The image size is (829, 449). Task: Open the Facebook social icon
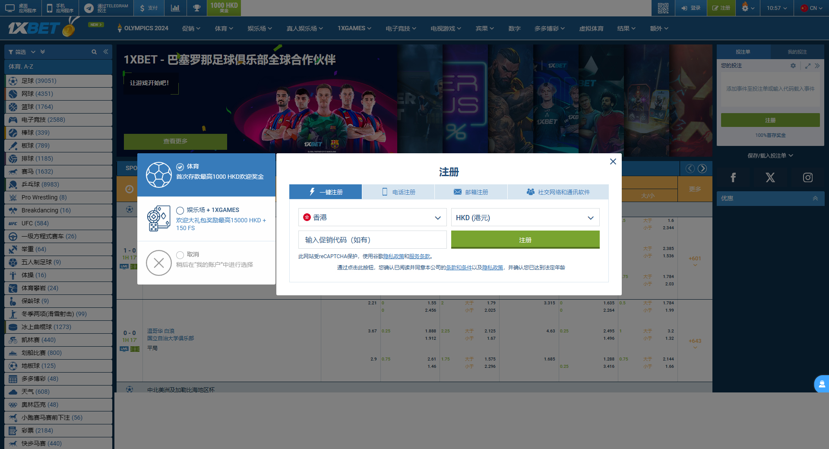tap(733, 177)
